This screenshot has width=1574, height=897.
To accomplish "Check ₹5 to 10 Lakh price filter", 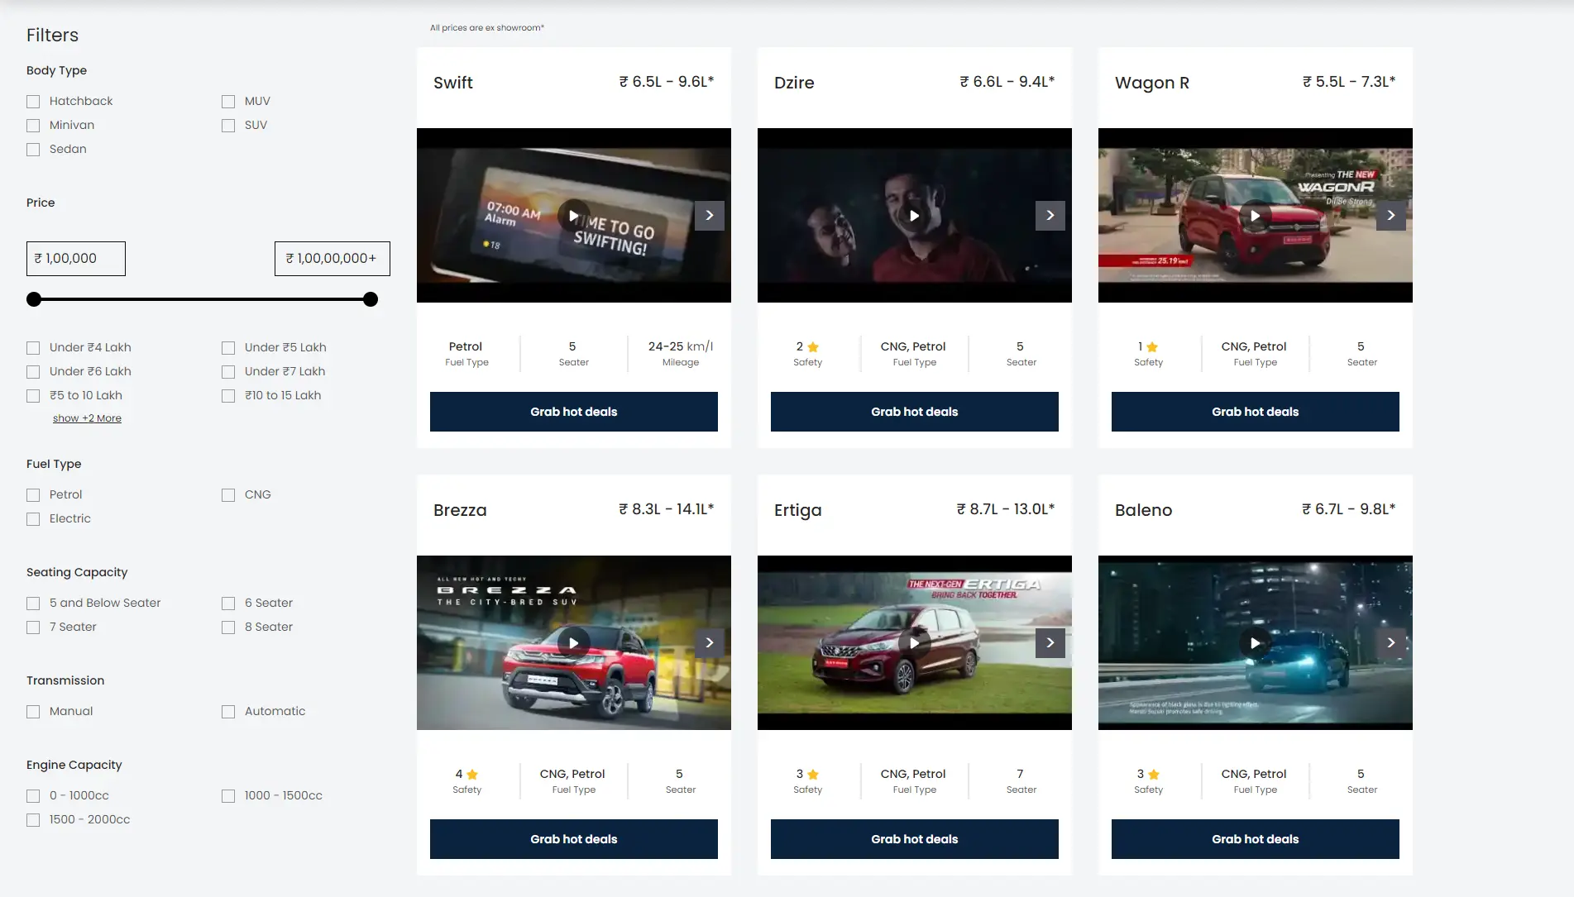I will pyautogui.click(x=33, y=396).
